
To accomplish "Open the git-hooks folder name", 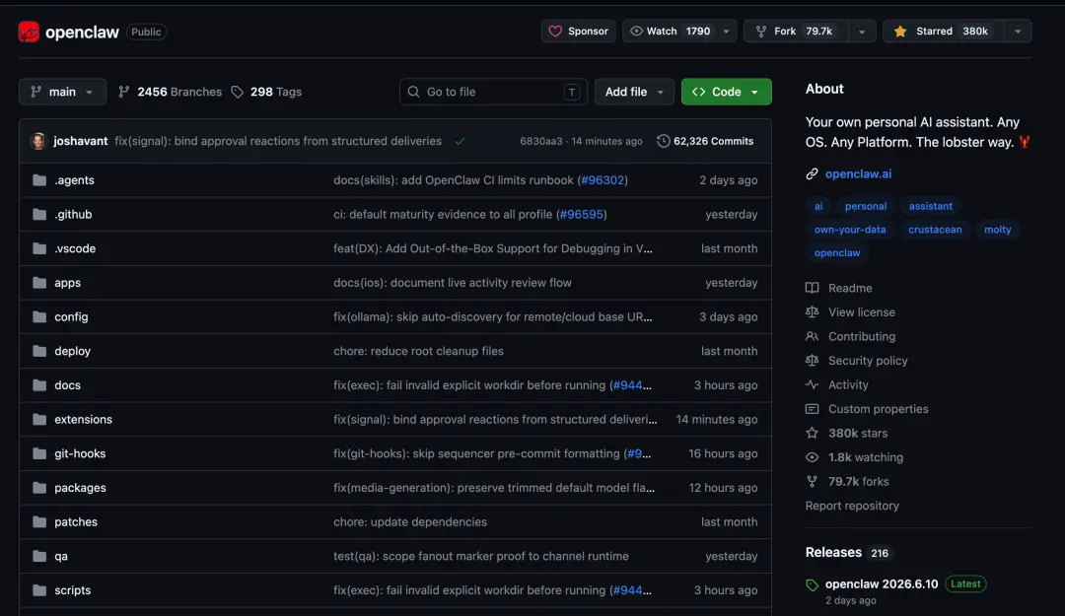I will point(80,453).
